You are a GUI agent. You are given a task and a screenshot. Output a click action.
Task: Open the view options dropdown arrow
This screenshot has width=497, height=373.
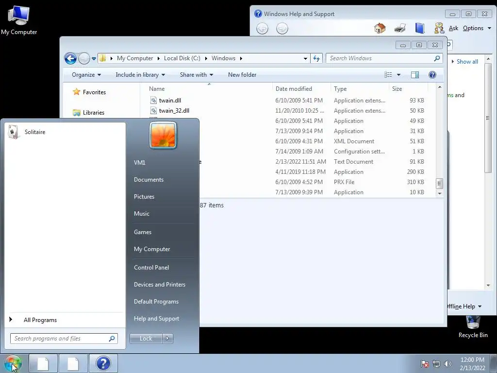point(399,75)
